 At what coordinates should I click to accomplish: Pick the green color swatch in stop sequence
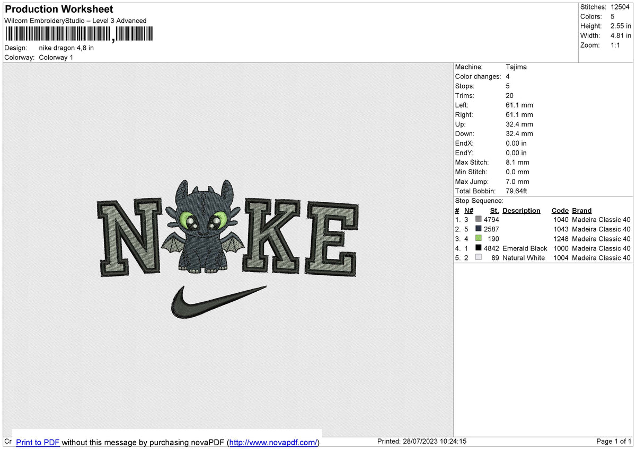479,239
